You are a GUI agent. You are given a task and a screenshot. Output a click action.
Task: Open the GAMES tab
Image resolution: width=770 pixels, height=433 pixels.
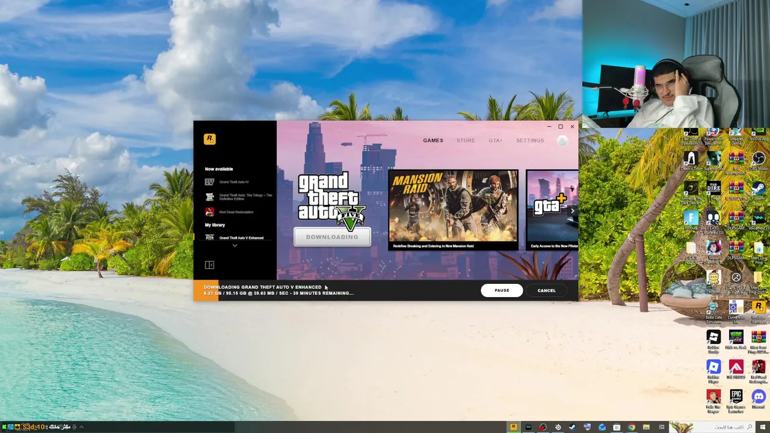click(x=433, y=141)
